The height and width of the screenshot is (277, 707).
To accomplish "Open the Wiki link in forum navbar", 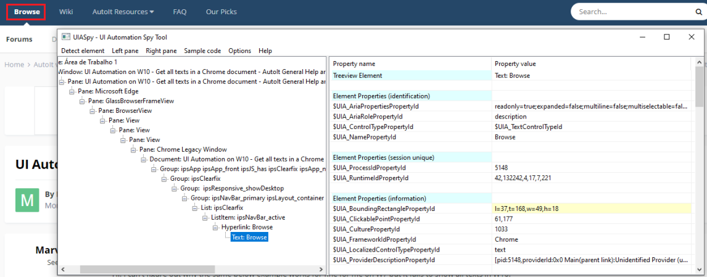I will coord(66,12).
